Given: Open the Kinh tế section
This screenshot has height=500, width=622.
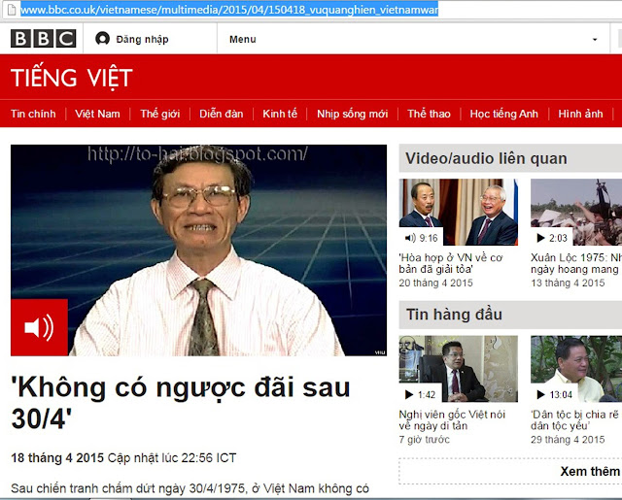Looking at the screenshot, I should coord(280,114).
